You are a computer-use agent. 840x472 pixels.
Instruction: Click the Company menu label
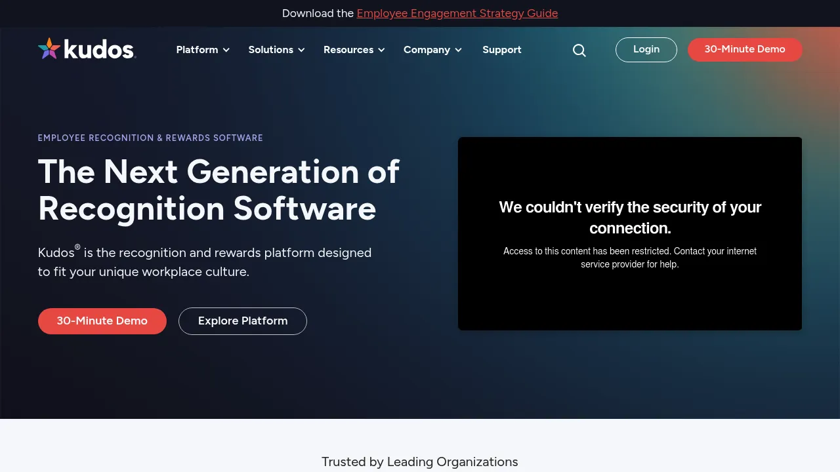point(427,50)
